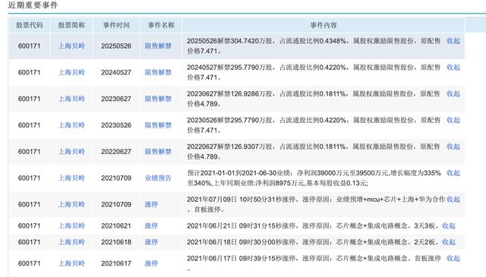
Task: Click the 股票代码 column header
Action: click(x=30, y=25)
